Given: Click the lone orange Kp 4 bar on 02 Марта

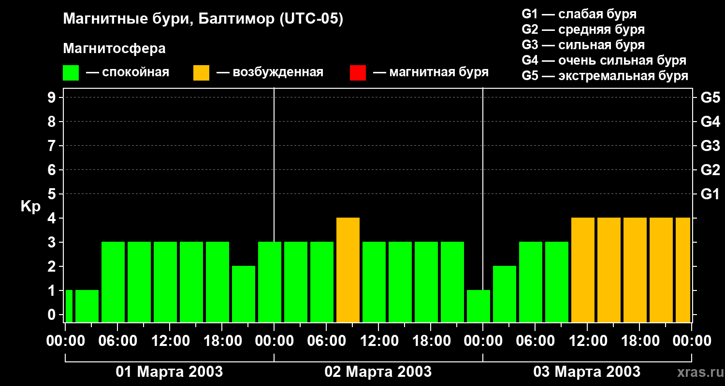Looking at the screenshot, I should point(348,270).
